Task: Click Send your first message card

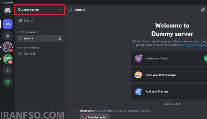Action: tap(169, 75)
